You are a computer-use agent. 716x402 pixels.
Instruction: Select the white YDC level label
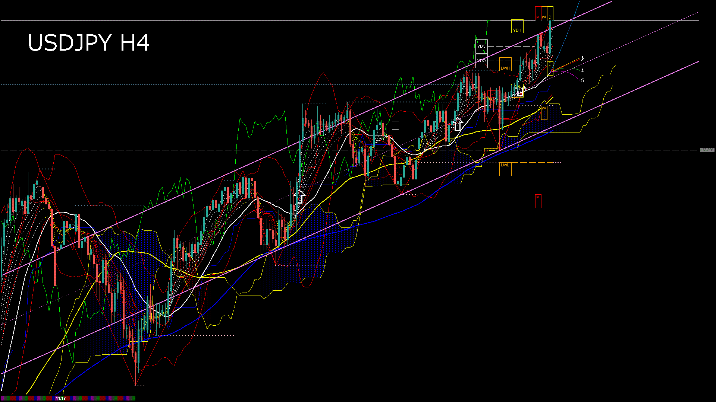point(481,47)
